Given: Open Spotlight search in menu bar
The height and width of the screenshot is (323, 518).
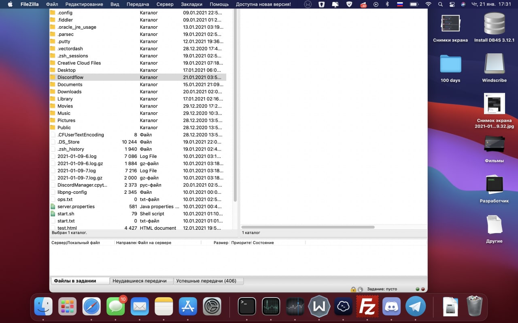Looking at the screenshot, I should pyautogui.click(x=440, y=4).
